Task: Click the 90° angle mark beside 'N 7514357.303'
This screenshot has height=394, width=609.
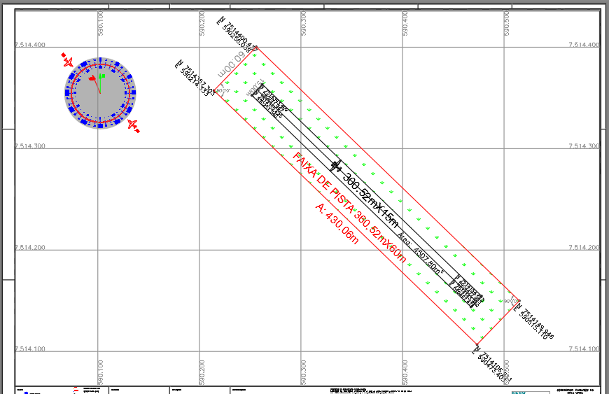Action: (x=223, y=91)
